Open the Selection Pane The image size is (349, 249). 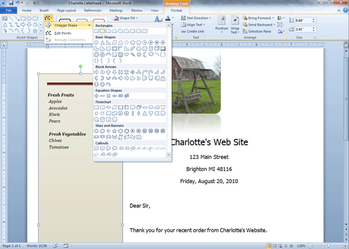pyautogui.click(x=257, y=32)
